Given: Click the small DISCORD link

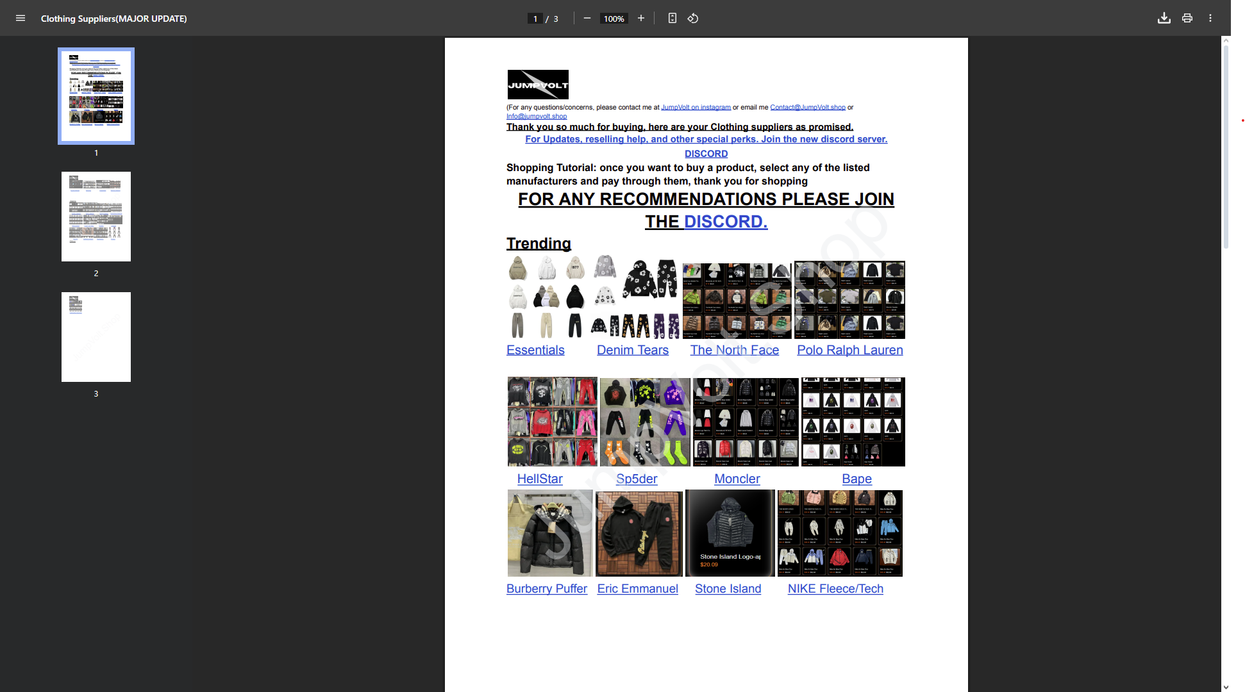Looking at the screenshot, I should tap(706, 154).
